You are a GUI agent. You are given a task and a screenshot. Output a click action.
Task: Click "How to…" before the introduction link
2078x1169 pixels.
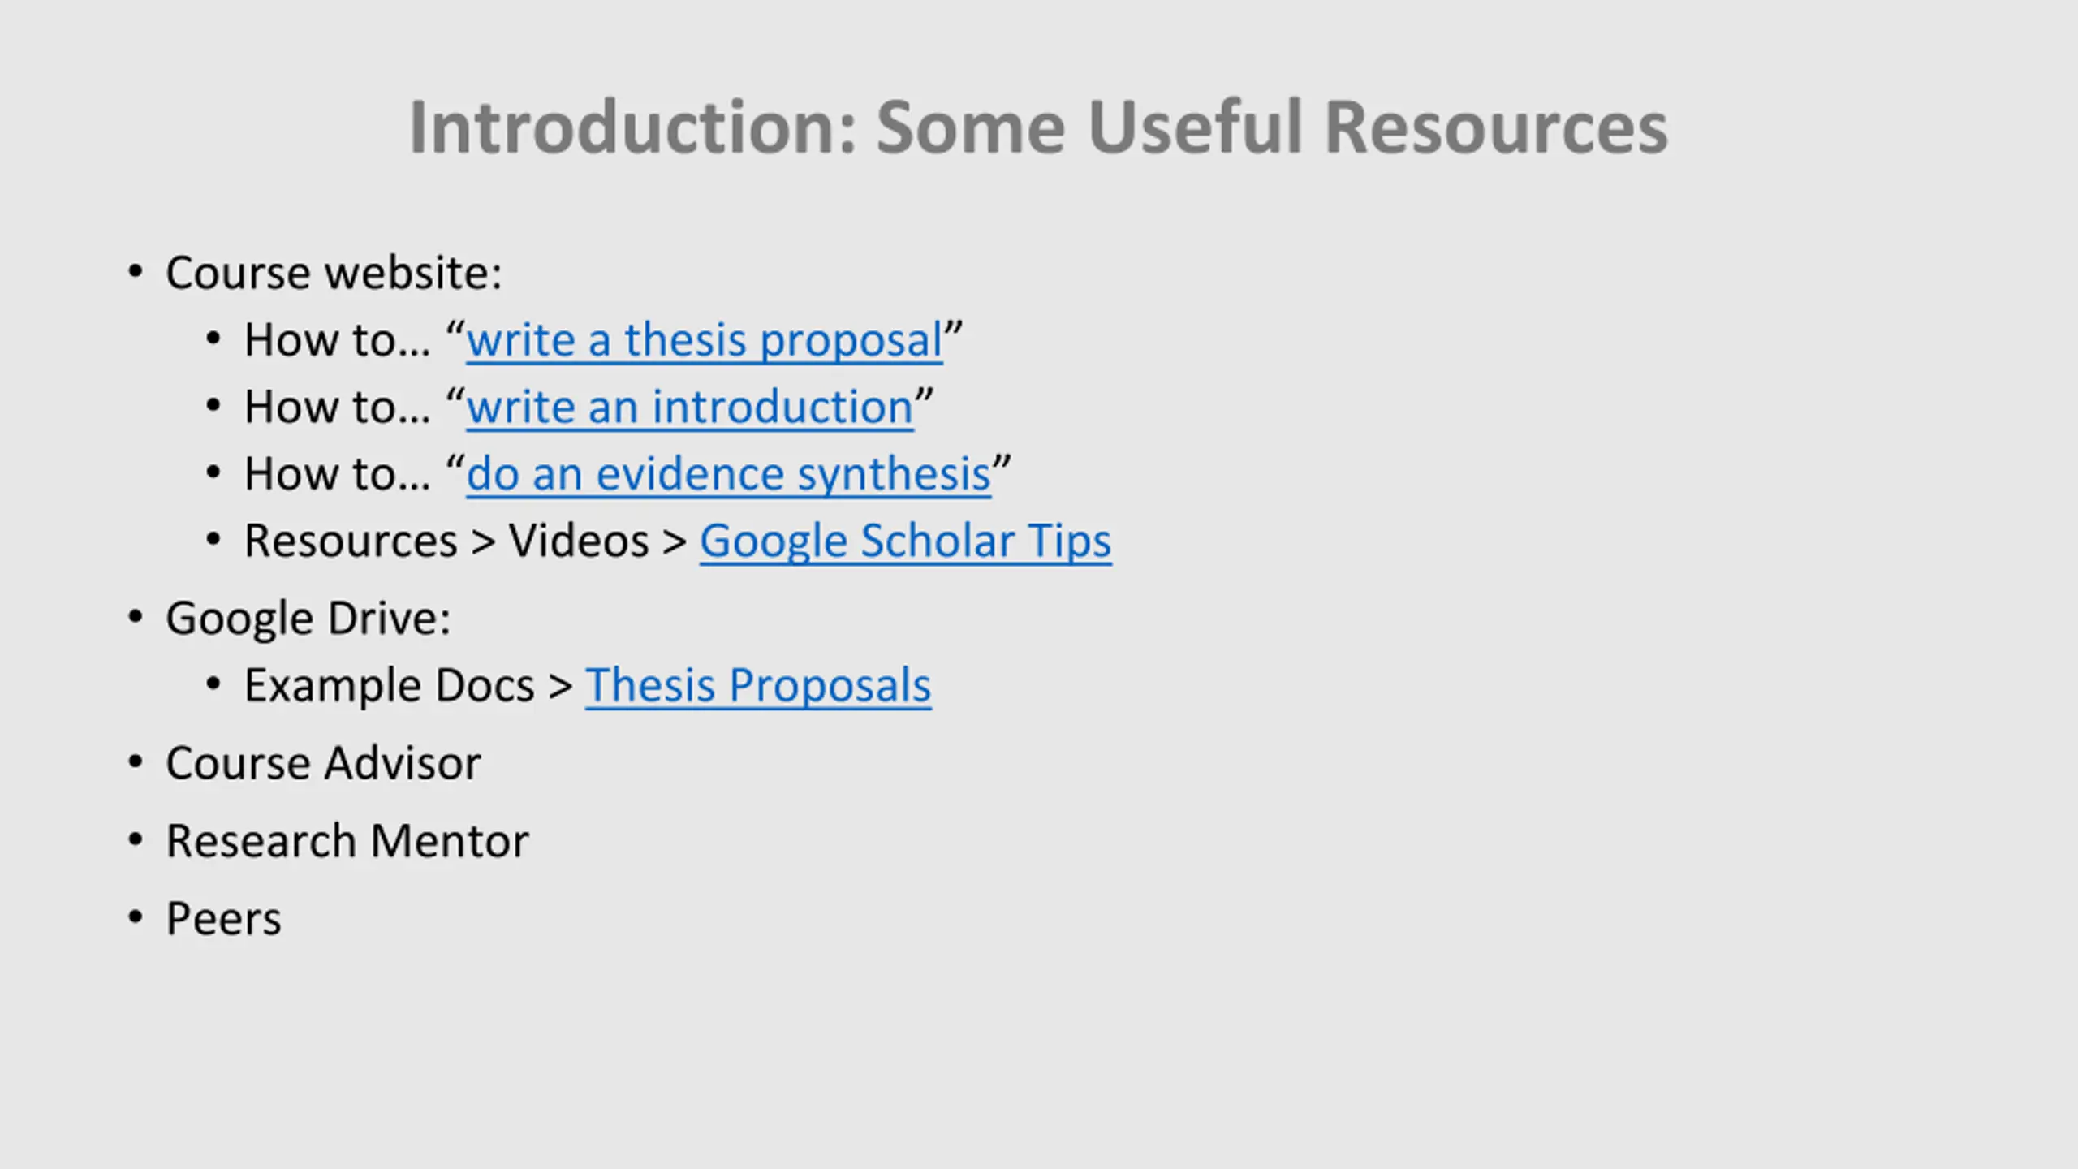(337, 407)
